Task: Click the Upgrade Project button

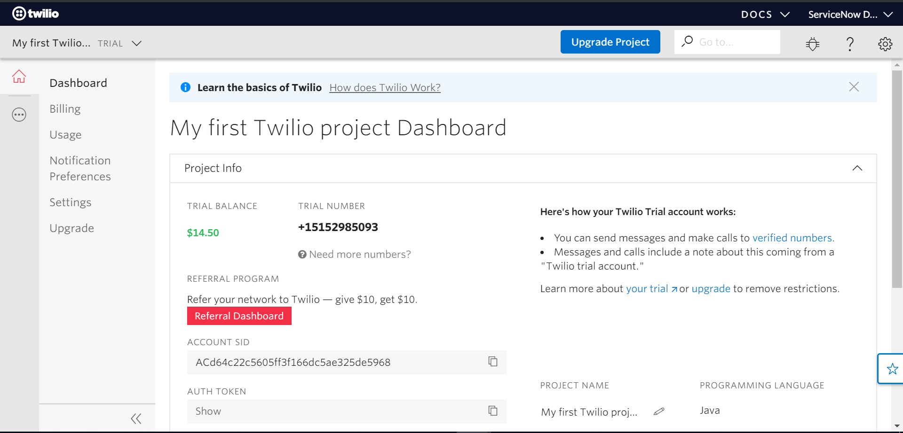Action: (610, 42)
